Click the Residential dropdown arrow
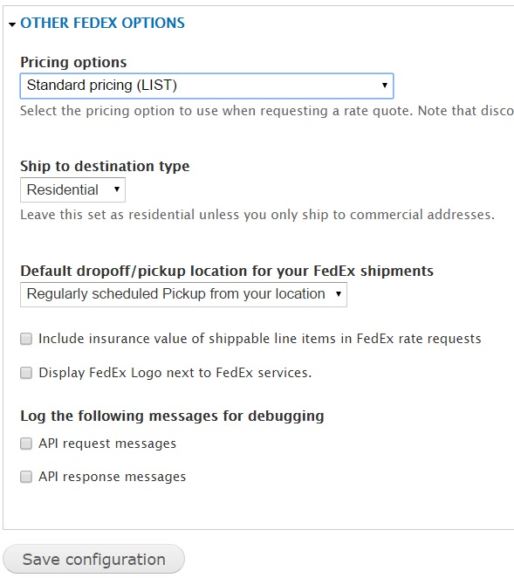 tap(117, 189)
